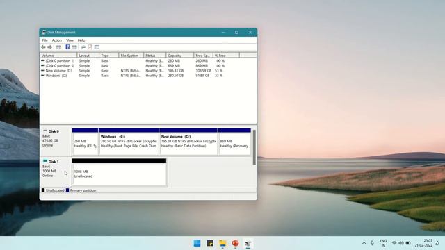Sort by the Type column header

[108, 56]
